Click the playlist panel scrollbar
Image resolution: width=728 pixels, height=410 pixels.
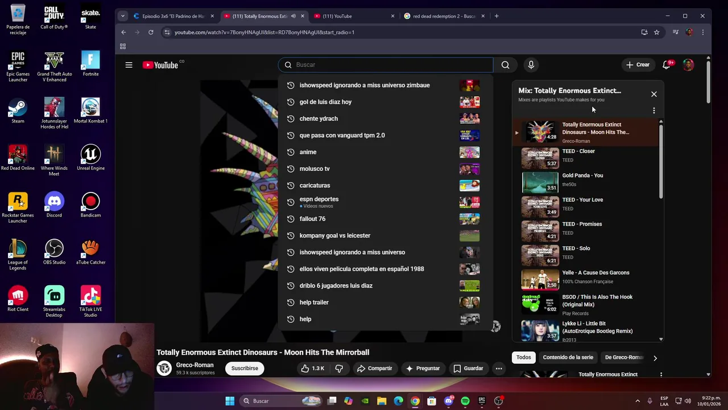tap(661, 162)
